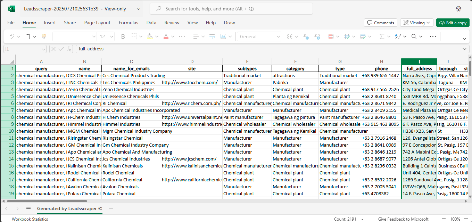Toggle Bold formatting
This screenshot has width=472, height=222.
[123, 36]
